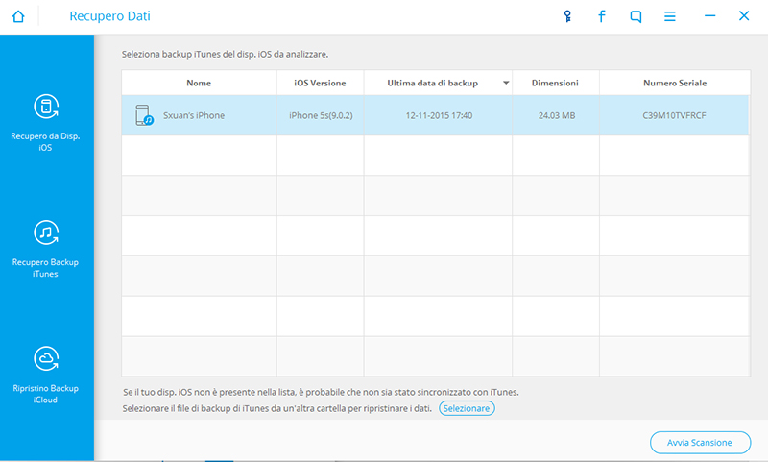Open the feedback chat bubble icon
768x462 pixels.
point(636,16)
